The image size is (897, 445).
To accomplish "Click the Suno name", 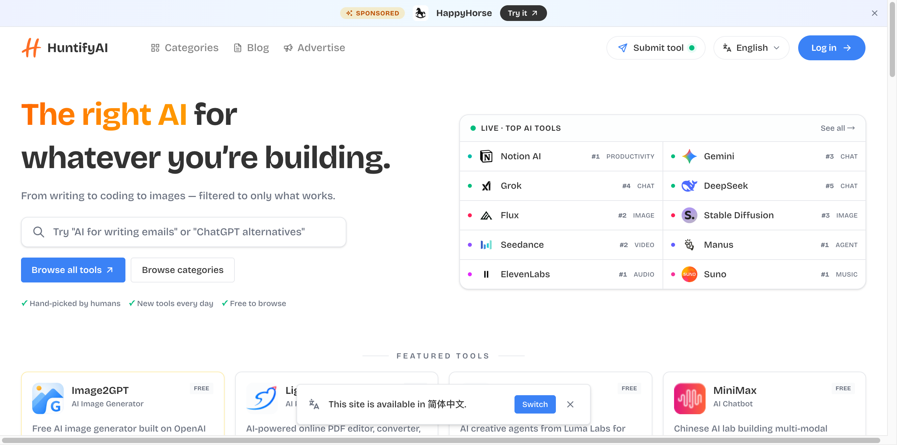I will [x=715, y=274].
